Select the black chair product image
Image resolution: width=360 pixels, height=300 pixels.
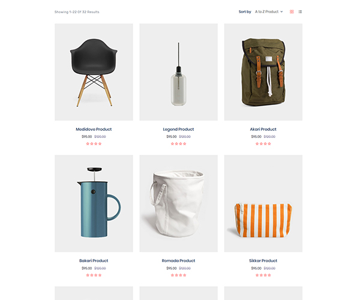pos(94,72)
